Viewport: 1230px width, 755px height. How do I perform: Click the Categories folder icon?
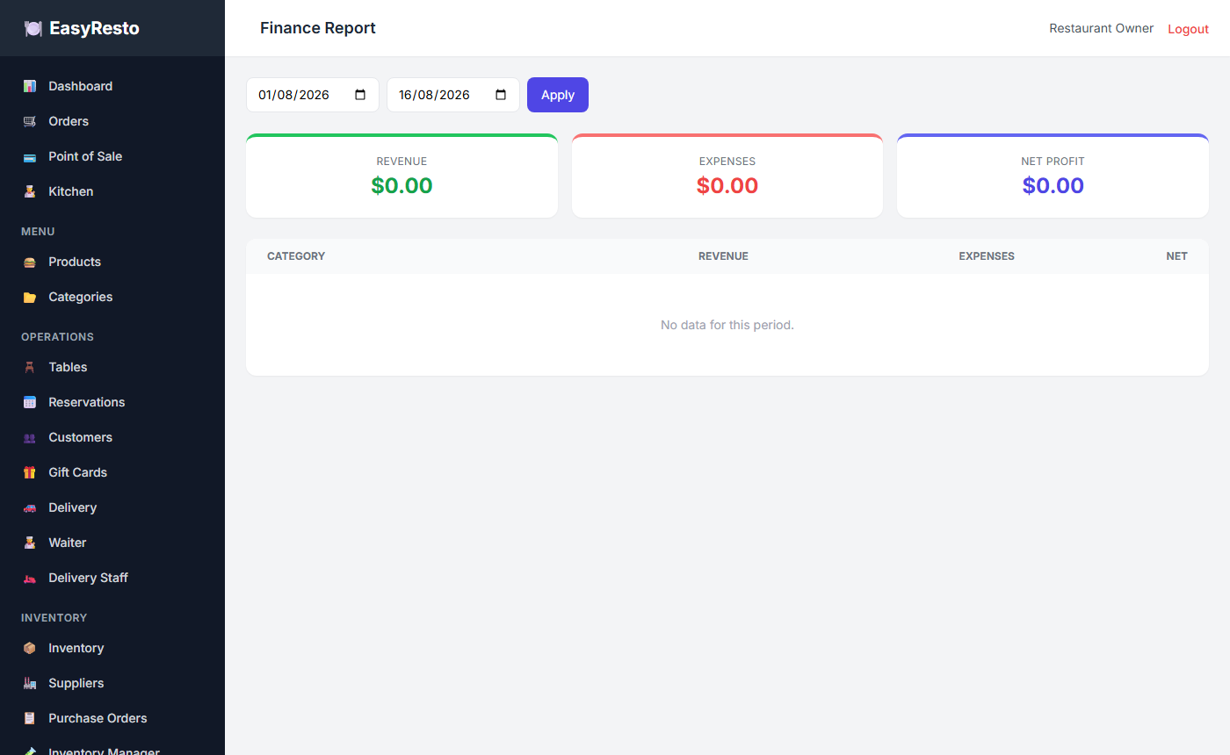[x=30, y=297]
